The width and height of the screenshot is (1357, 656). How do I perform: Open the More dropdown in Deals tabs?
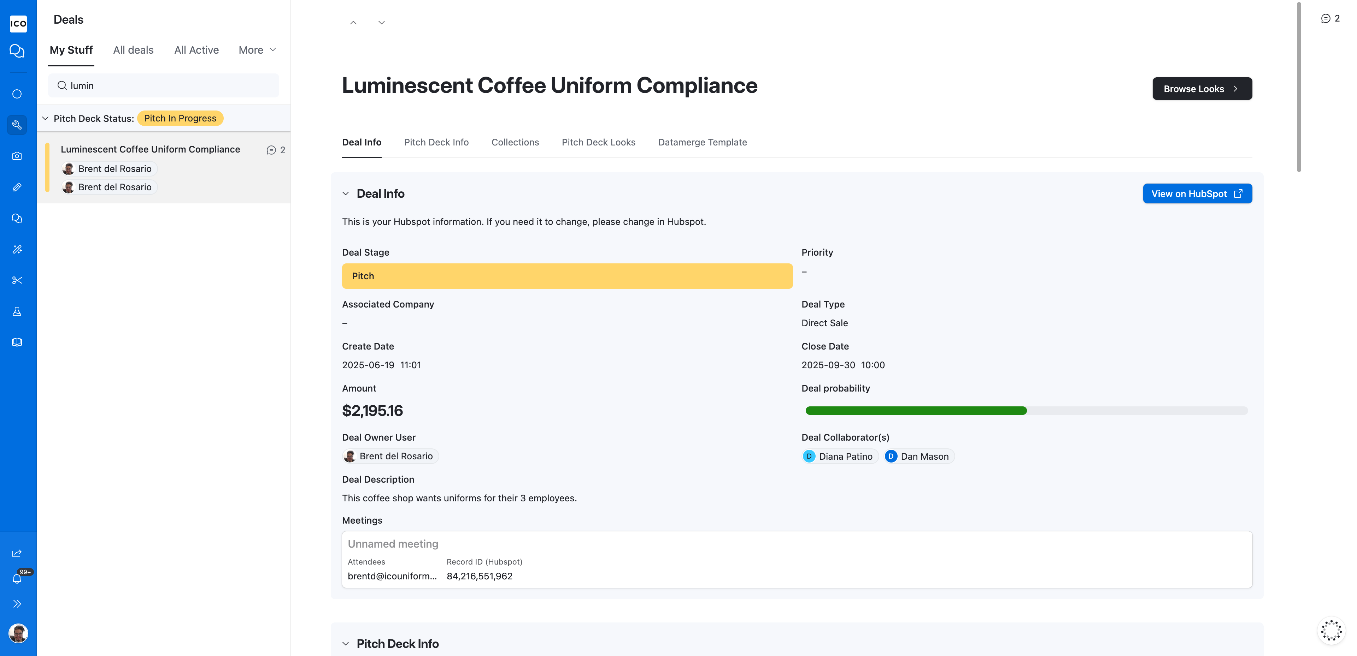(258, 50)
